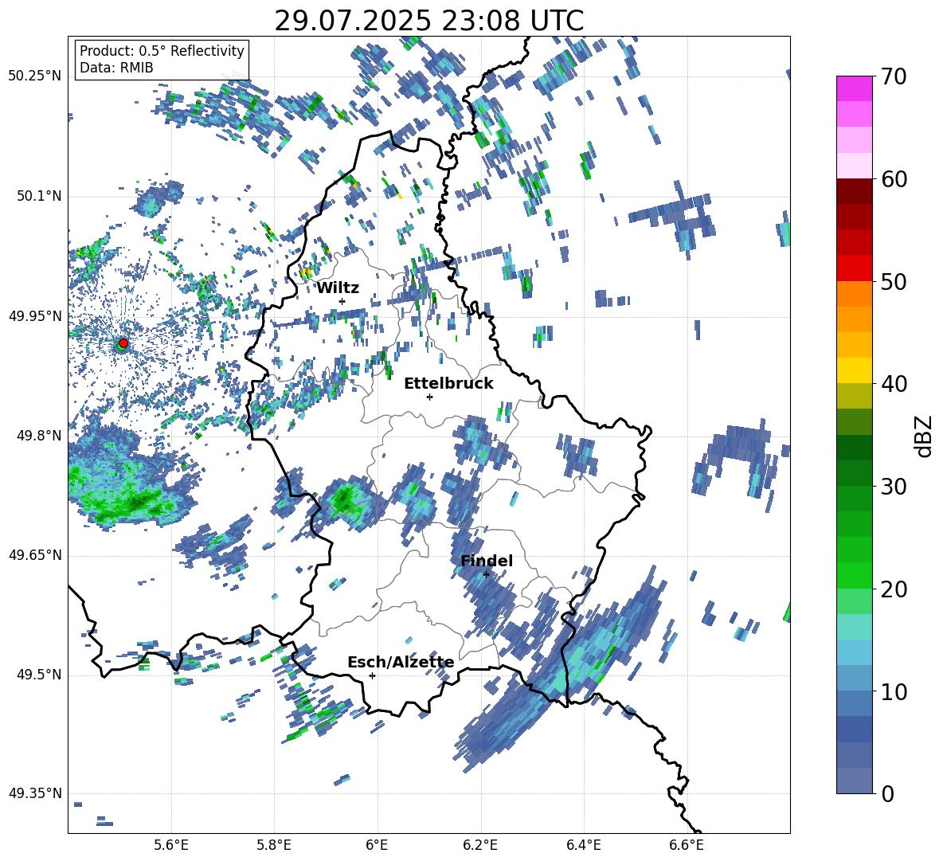The width and height of the screenshot is (943, 861).
Task: Click the Product: 0.5° Reflectivity text
Action: [x=162, y=50]
